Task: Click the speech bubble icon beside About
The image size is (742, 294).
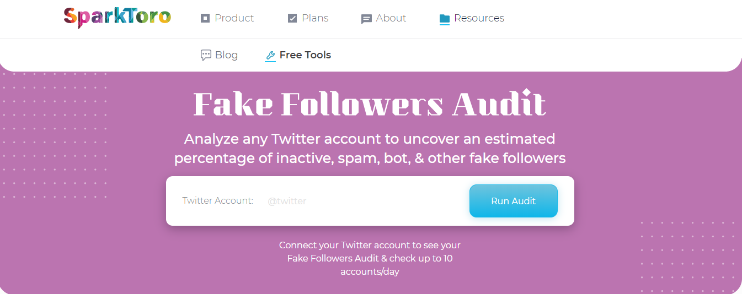Action: pos(366,19)
